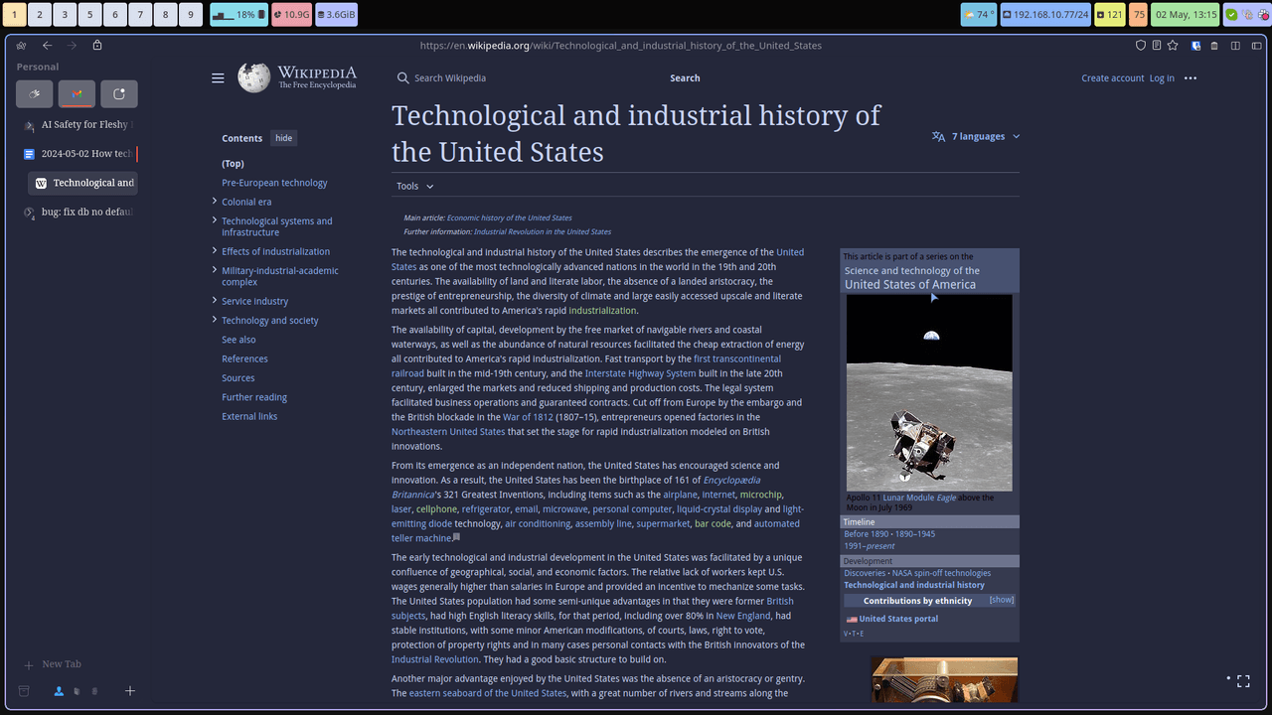Image resolution: width=1272 pixels, height=715 pixels.
Task: Open the Interstate Highway System link
Action: [x=640, y=373]
